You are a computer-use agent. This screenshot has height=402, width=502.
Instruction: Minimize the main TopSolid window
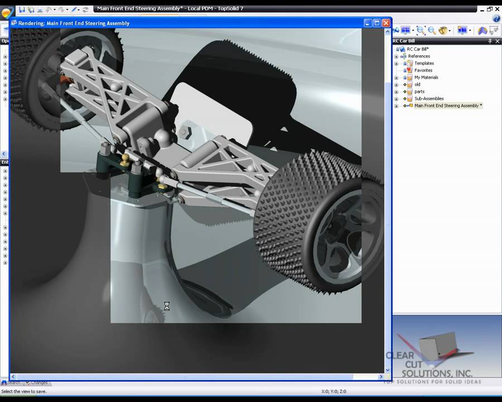coord(482,9)
